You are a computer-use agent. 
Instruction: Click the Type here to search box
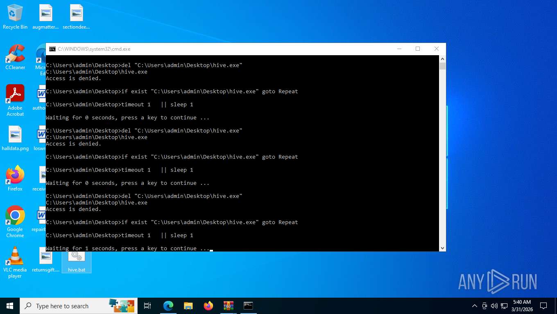pos(79,306)
